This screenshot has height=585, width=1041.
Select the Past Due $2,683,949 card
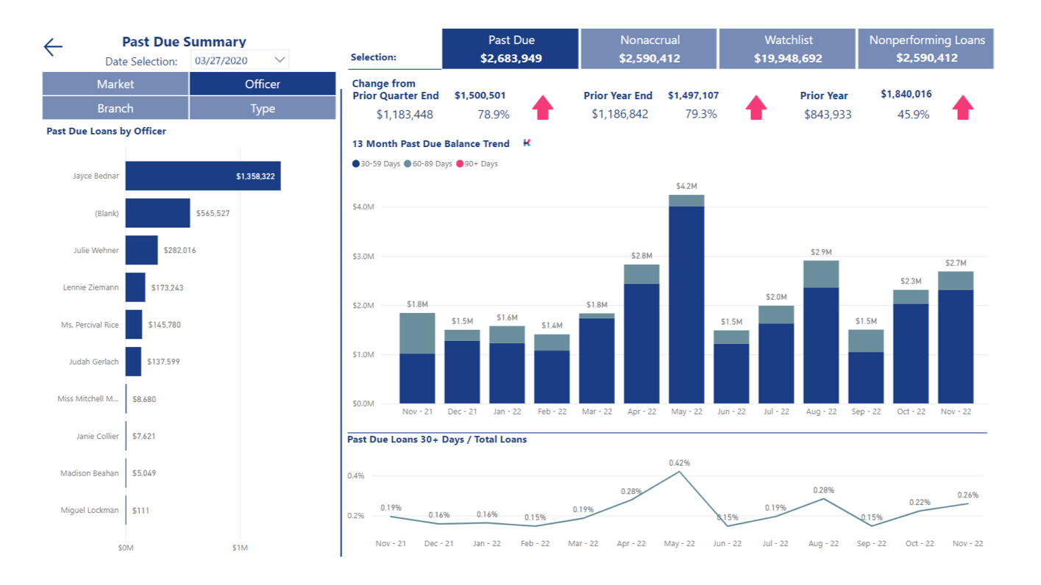coord(511,49)
